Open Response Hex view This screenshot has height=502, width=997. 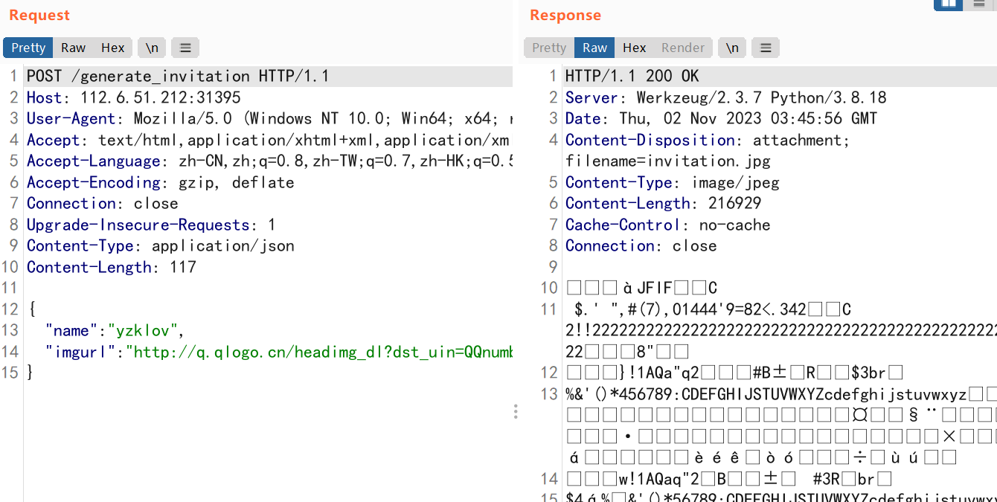point(634,48)
